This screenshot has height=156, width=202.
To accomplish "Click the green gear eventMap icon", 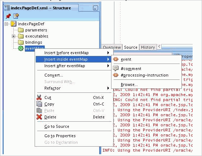I will (x=21, y=48).
